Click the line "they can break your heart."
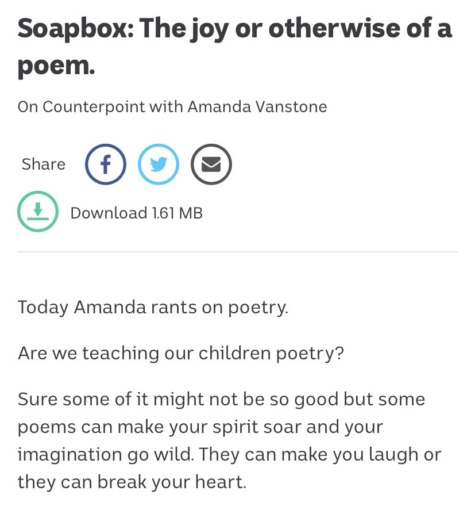The width and height of the screenshot is (475, 506). [132, 482]
